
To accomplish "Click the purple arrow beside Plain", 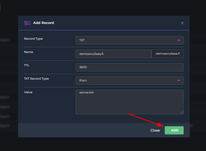I will click(x=179, y=80).
